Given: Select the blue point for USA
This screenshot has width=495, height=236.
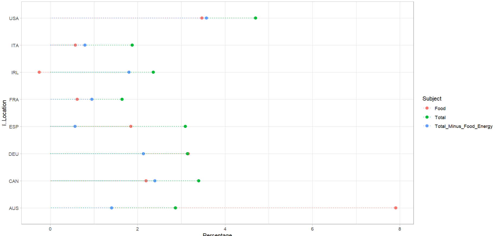Looking at the screenshot, I should pyautogui.click(x=207, y=18).
